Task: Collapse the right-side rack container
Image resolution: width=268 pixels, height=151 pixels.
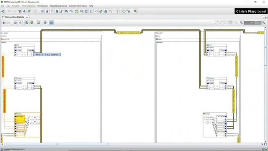Action: tap(158, 42)
